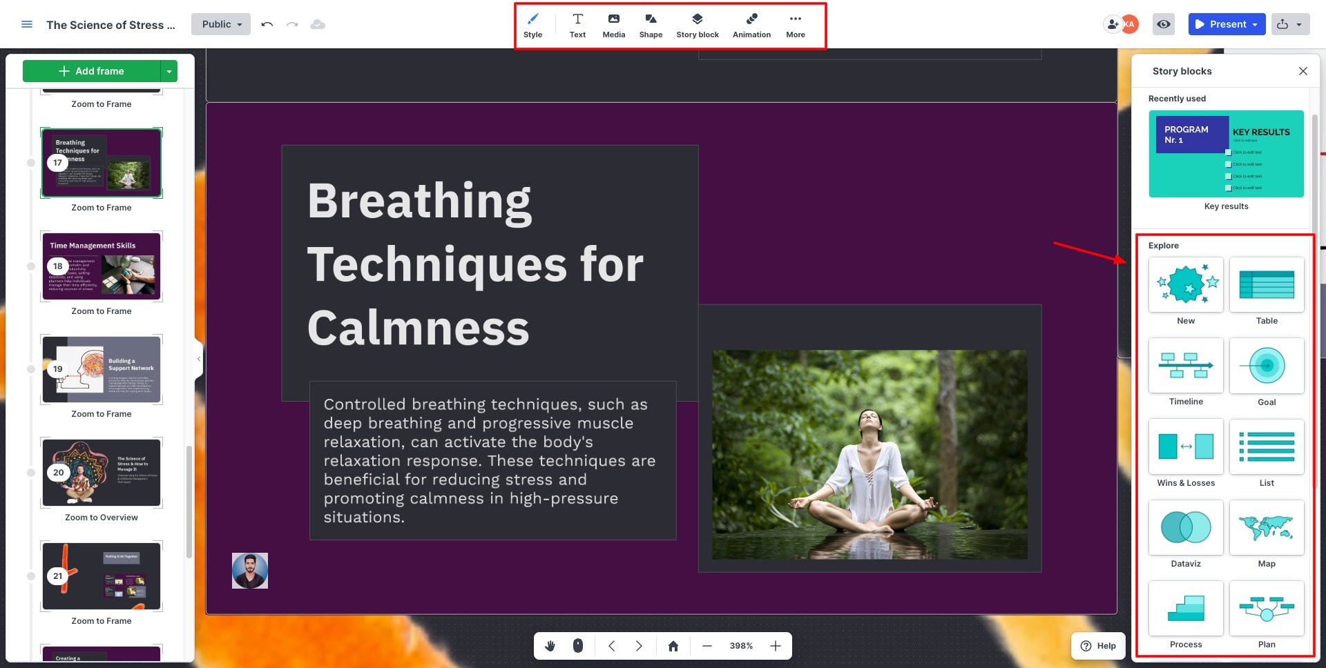Open the hamburger main menu
This screenshot has height=668, width=1326.
(27, 24)
